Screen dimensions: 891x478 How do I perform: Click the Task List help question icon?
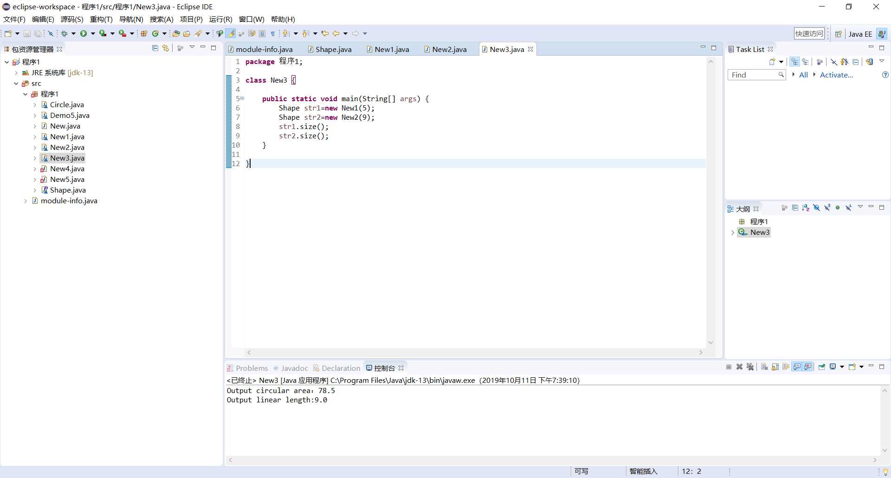(x=885, y=75)
